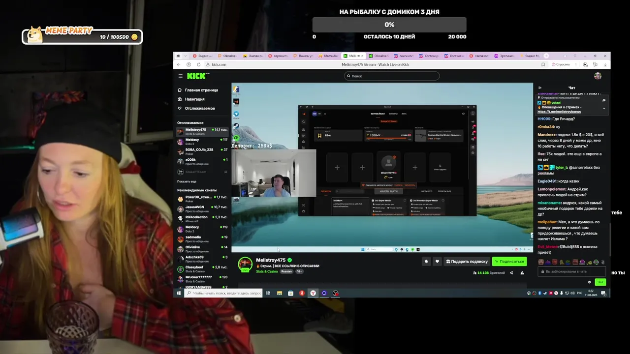Unpin pinned chat message icon

tap(604, 100)
